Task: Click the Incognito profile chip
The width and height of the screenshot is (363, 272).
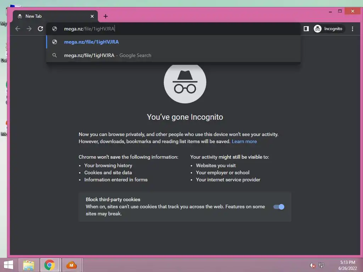Action: (x=329, y=29)
